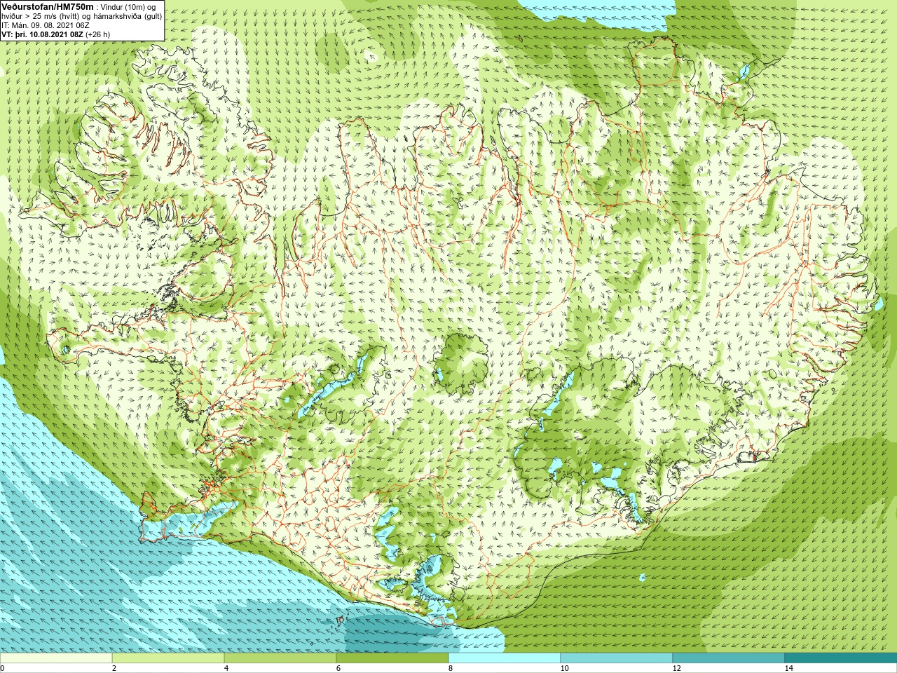Click the legend tick label '12'
This screenshot has height=673, width=897.
pyautogui.click(x=676, y=668)
